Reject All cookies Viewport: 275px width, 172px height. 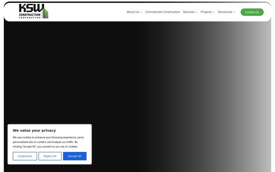[x=50, y=156]
